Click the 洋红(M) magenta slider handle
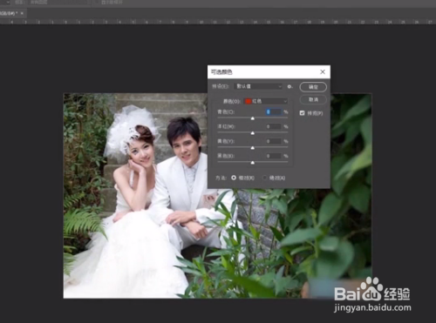 pyautogui.click(x=253, y=133)
